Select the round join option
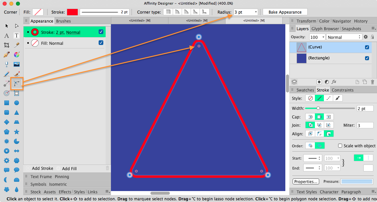The width and height of the screenshot is (377, 202). pyautogui.click(x=311, y=125)
